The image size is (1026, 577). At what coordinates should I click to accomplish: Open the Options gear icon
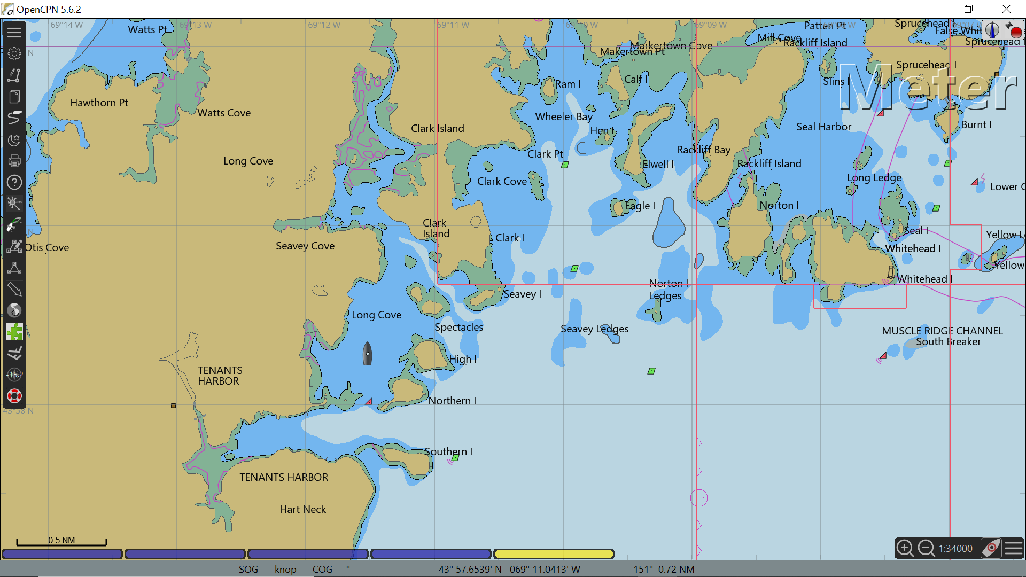[14, 54]
